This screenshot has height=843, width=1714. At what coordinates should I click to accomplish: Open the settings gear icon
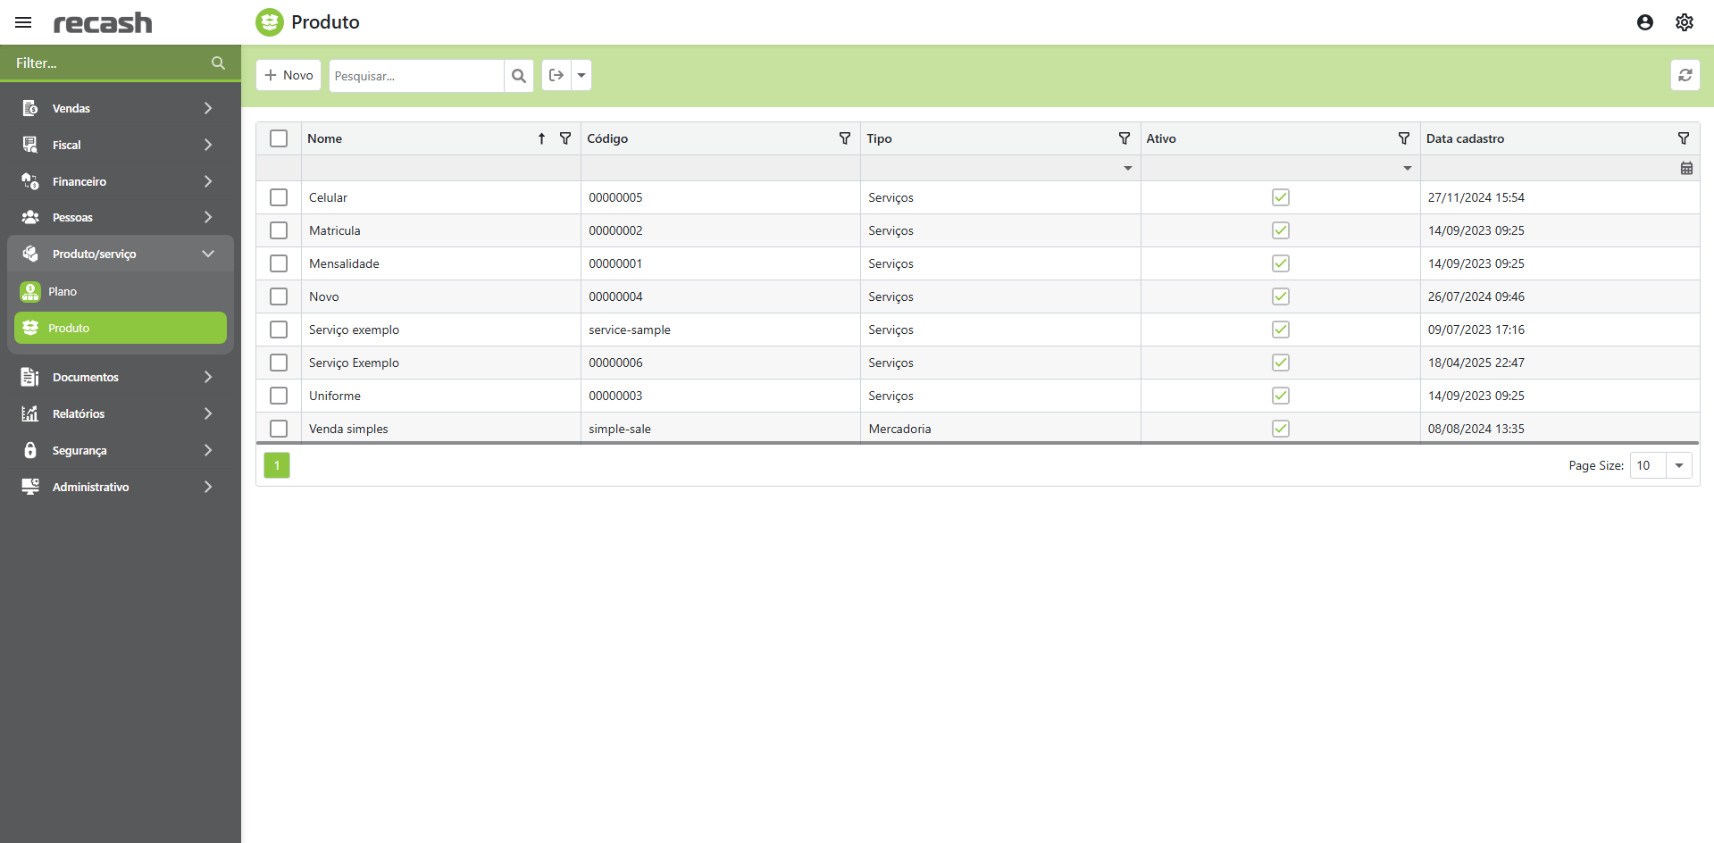point(1684,22)
